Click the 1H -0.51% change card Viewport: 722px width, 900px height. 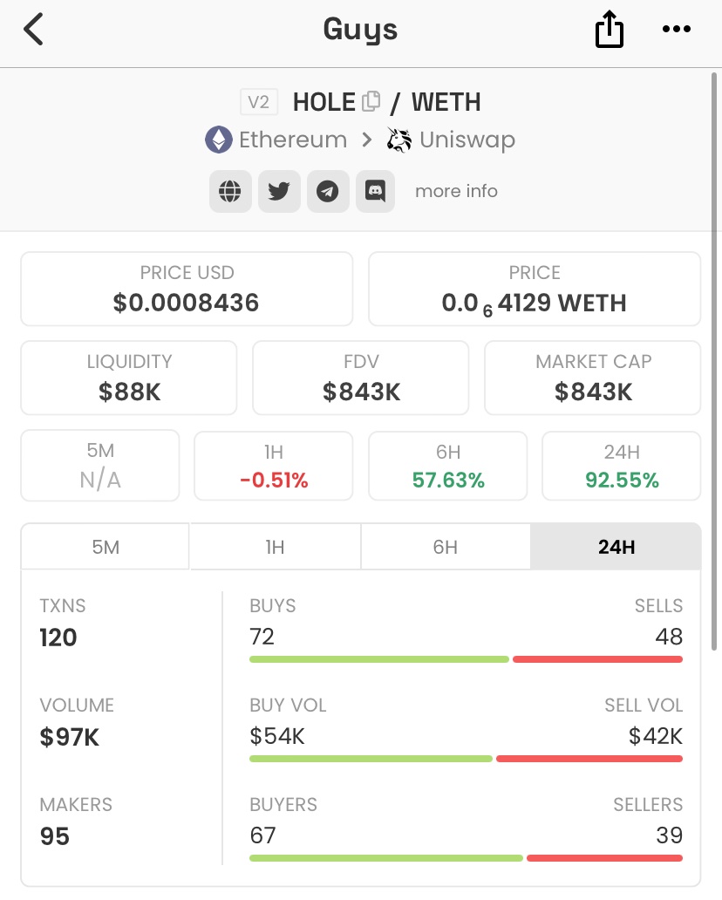273,466
